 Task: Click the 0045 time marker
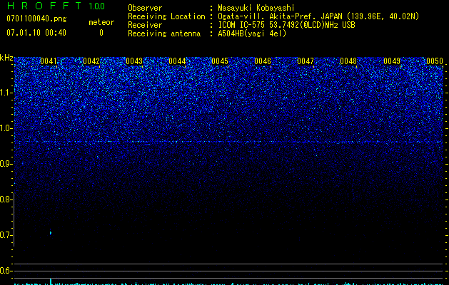click(220, 61)
